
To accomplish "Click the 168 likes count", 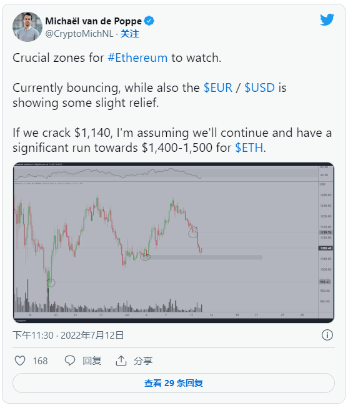I will (40, 361).
